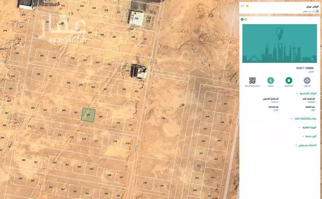Select highlighted green parcel 368 on map
Viewport: 322px width, 199px height.
pos(88,115)
